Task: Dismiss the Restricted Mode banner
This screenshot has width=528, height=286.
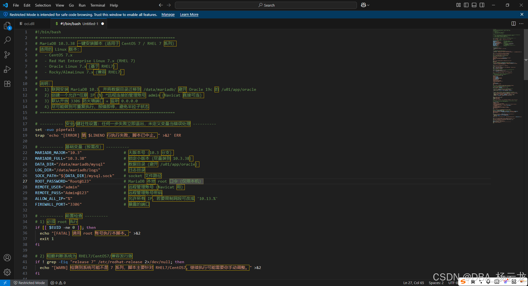Action: pyautogui.click(x=522, y=14)
